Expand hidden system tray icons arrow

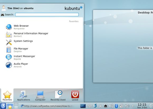pos(133,106)
